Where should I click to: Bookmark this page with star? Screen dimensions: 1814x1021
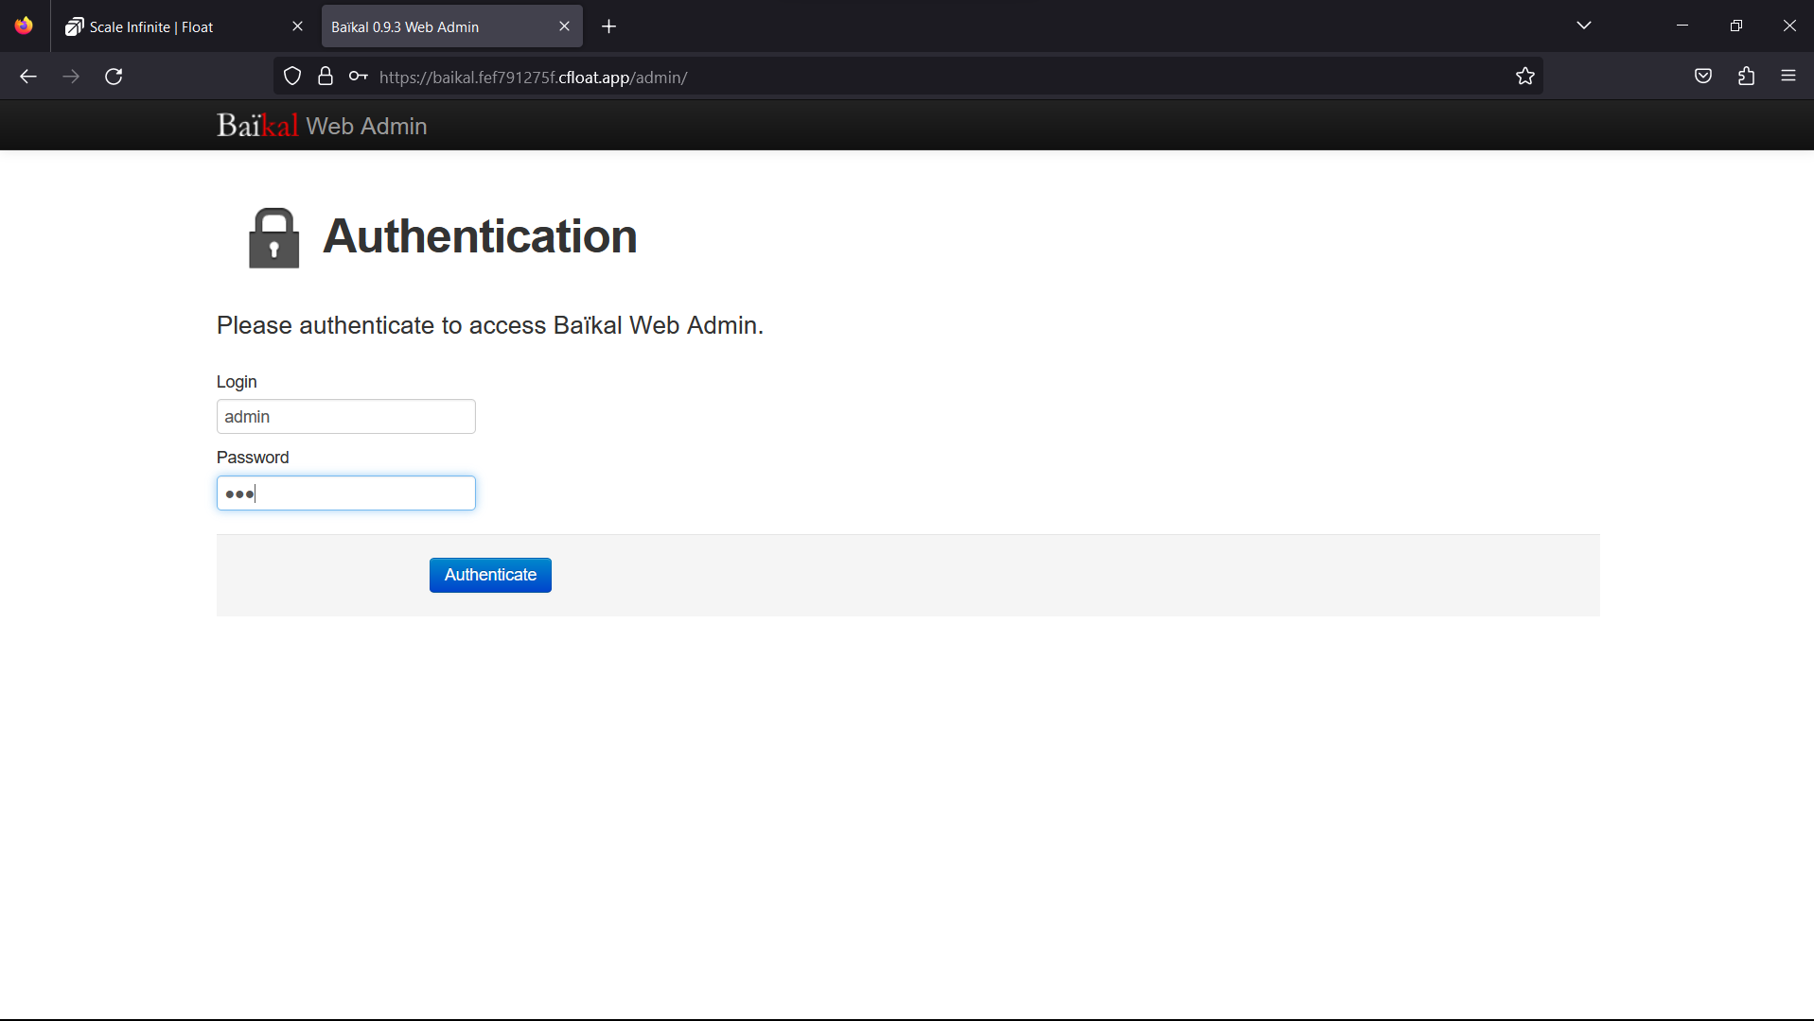(1524, 77)
